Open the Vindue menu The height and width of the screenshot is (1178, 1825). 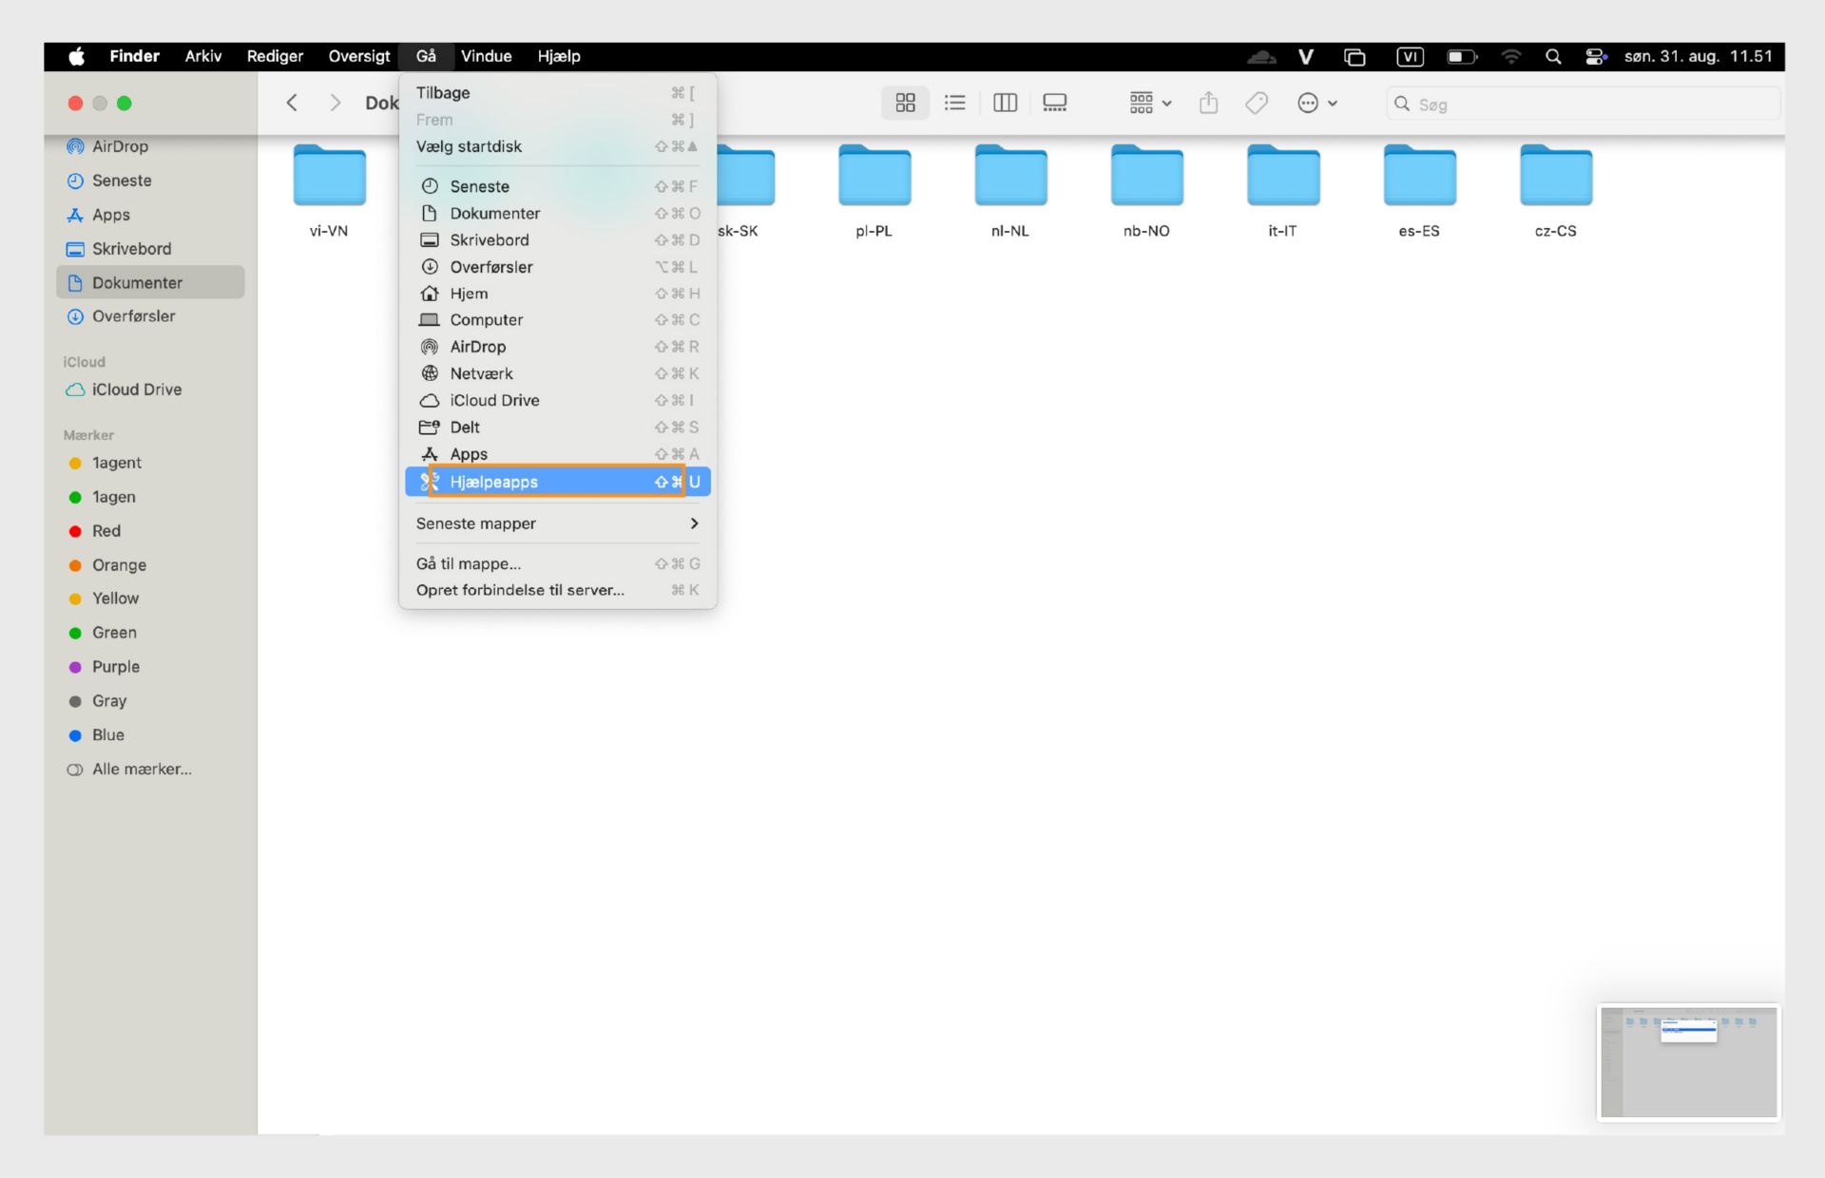click(x=486, y=57)
